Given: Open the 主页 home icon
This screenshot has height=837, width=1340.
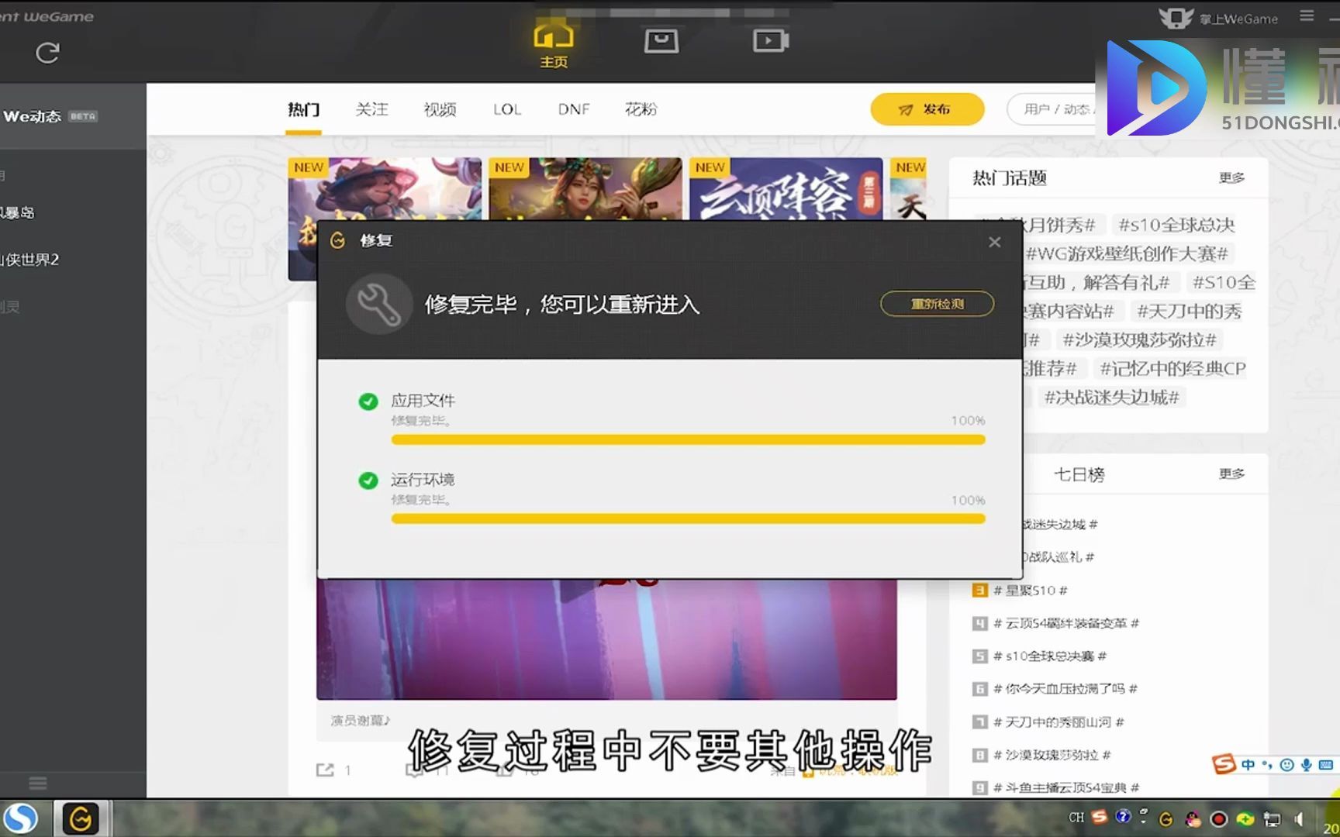Looking at the screenshot, I should [554, 46].
